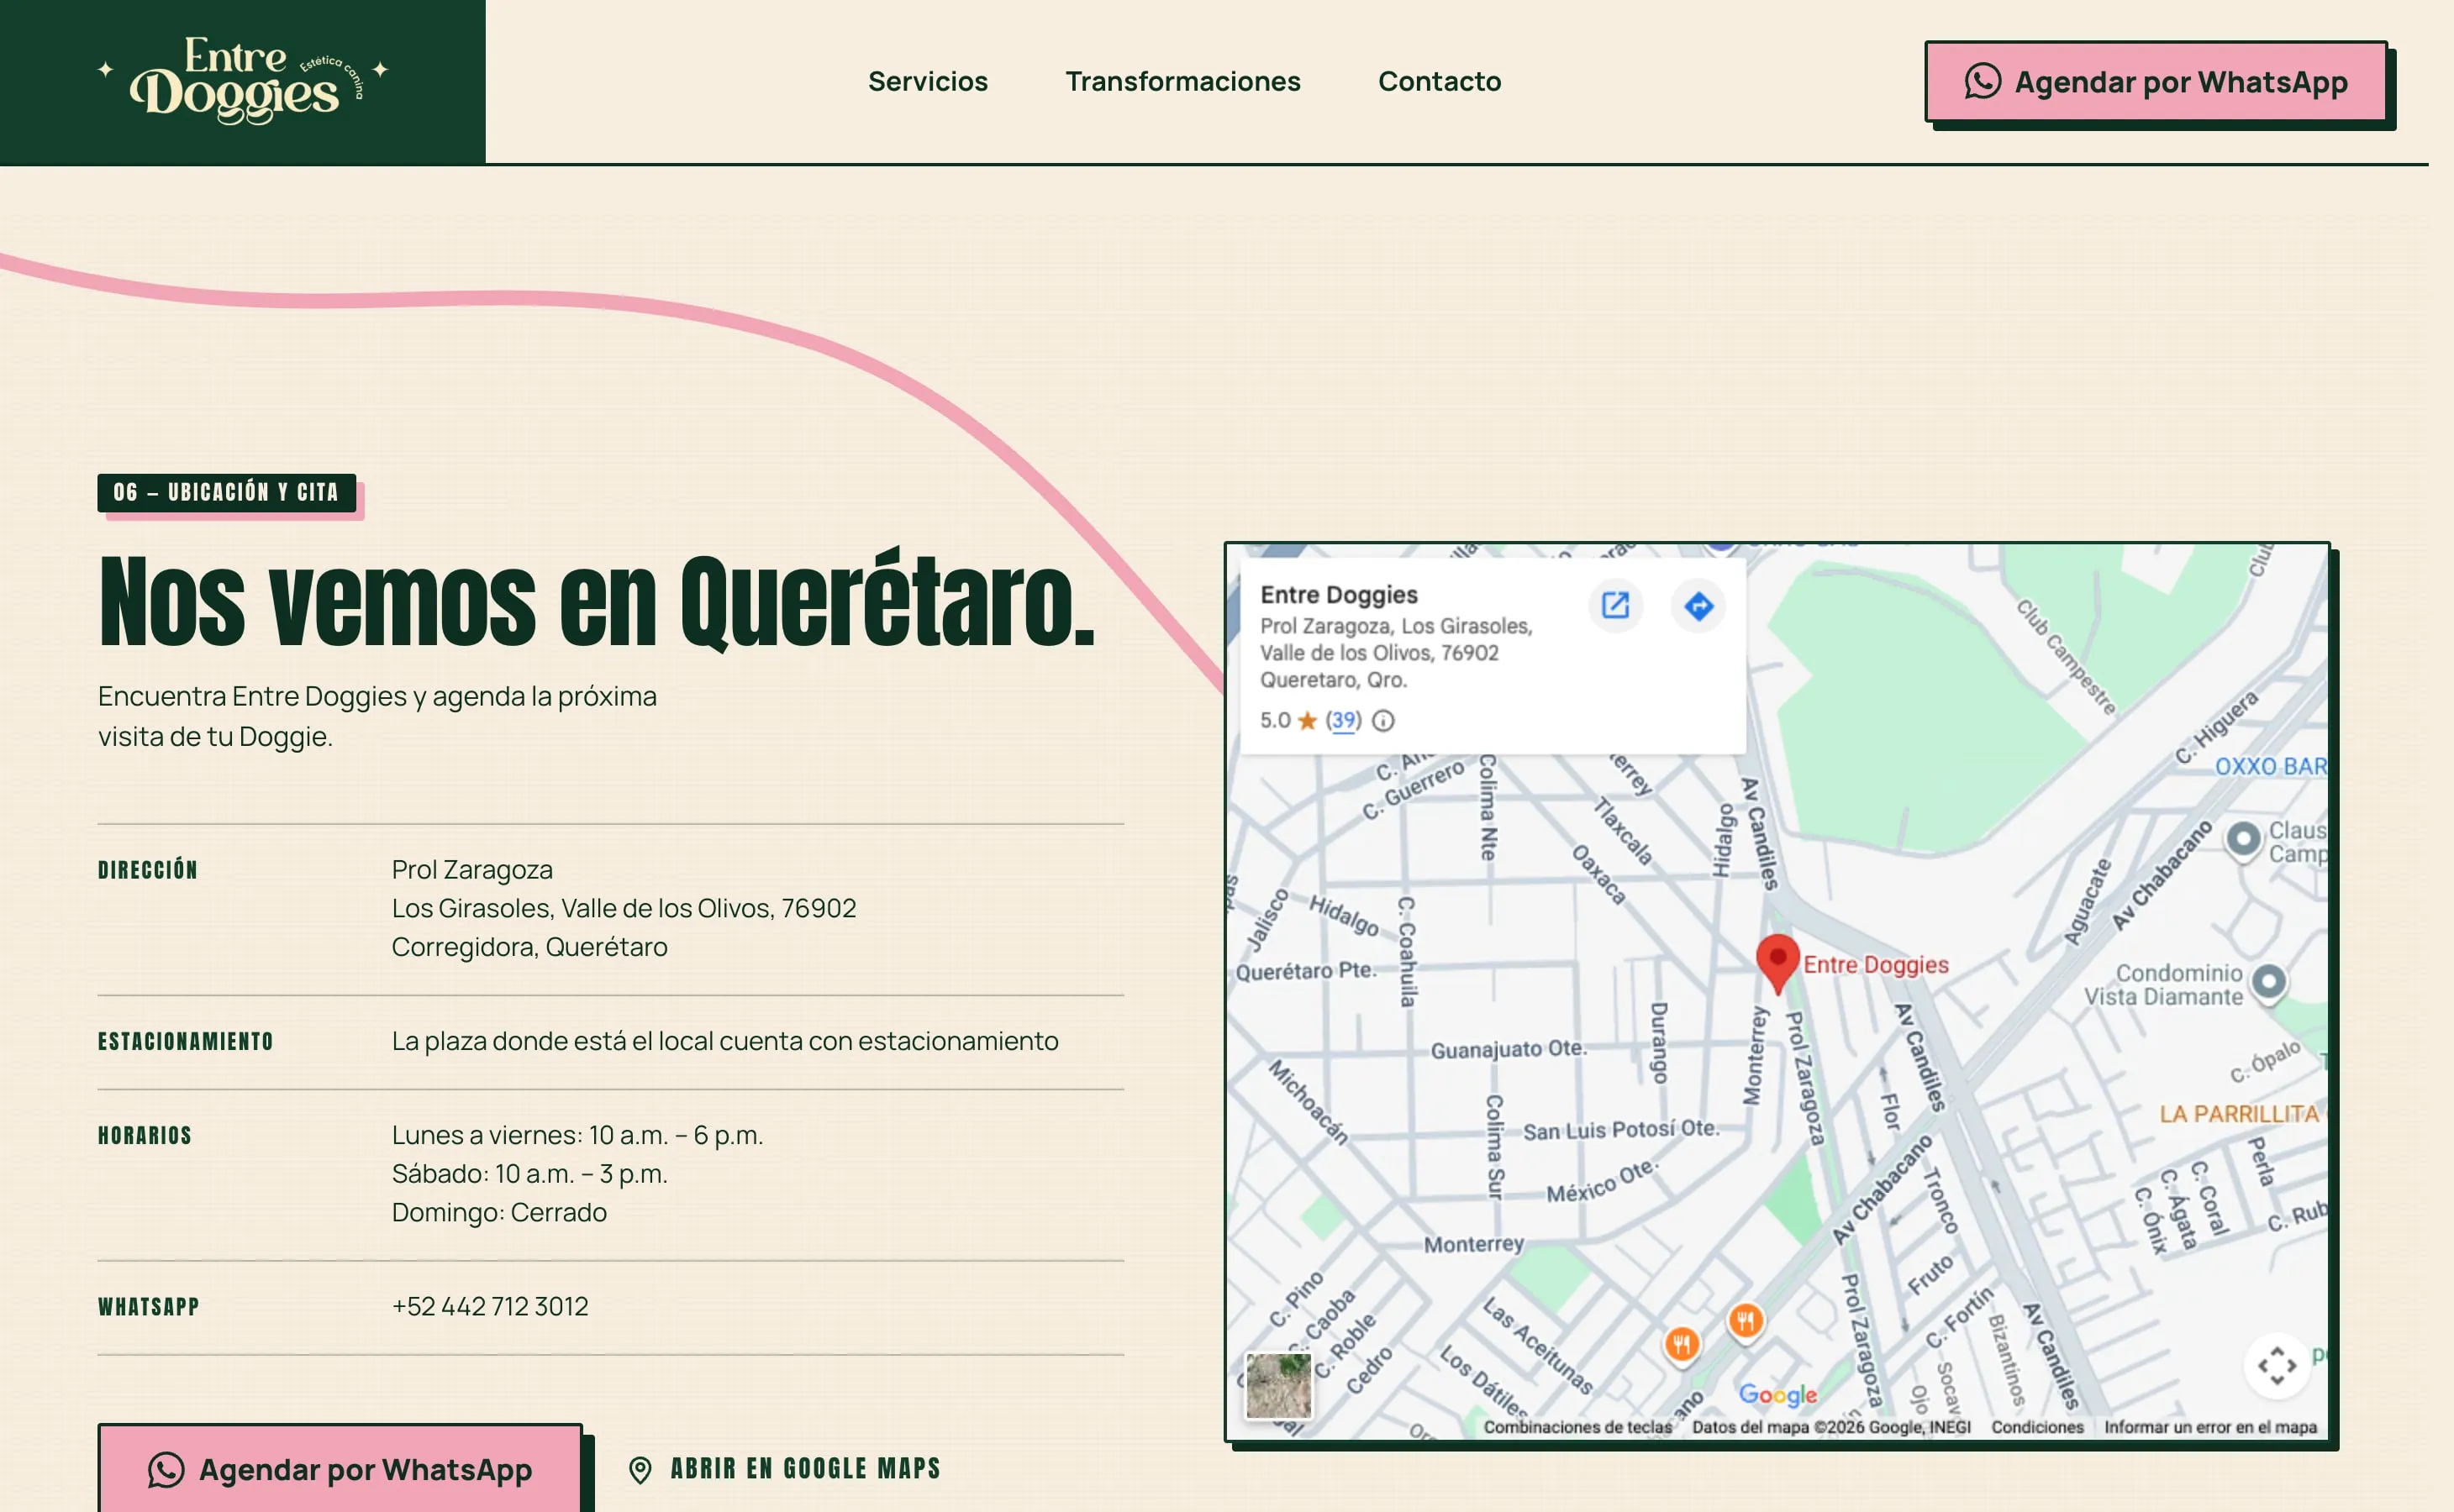
Task: Click Domingo: Cerrado text
Action: click(x=498, y=1212)
